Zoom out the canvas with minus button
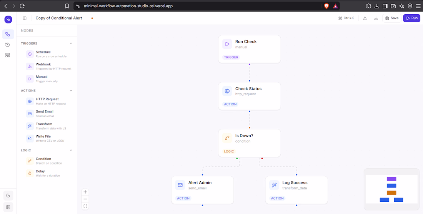The height and width of the screenshot is (214, 423). (x=85, y=199)
